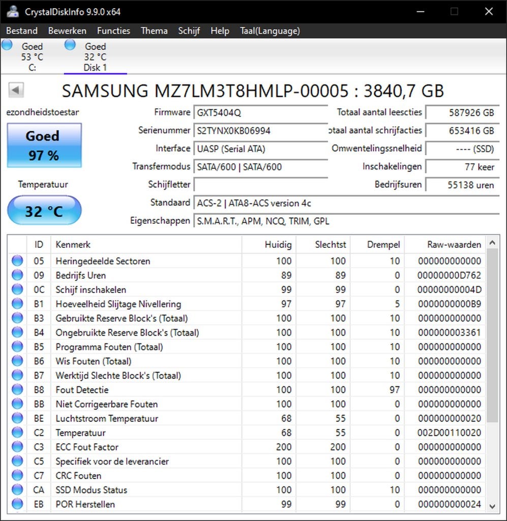Screen dimensions: 507x521
Task: Click the Omwentelingssnelheid value ---- (SSD)
Action: tap(462, 149)
